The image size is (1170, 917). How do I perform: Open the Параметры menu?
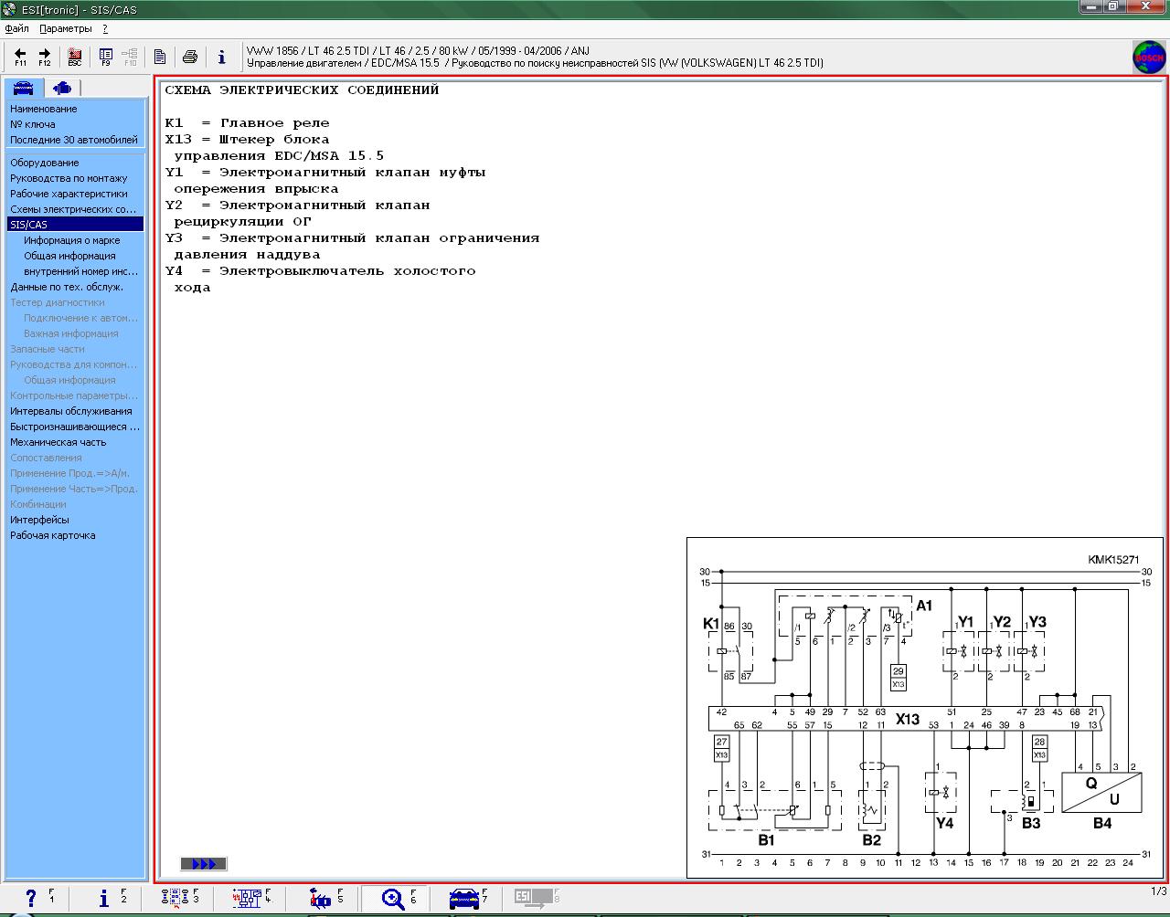tap(66, 28)
